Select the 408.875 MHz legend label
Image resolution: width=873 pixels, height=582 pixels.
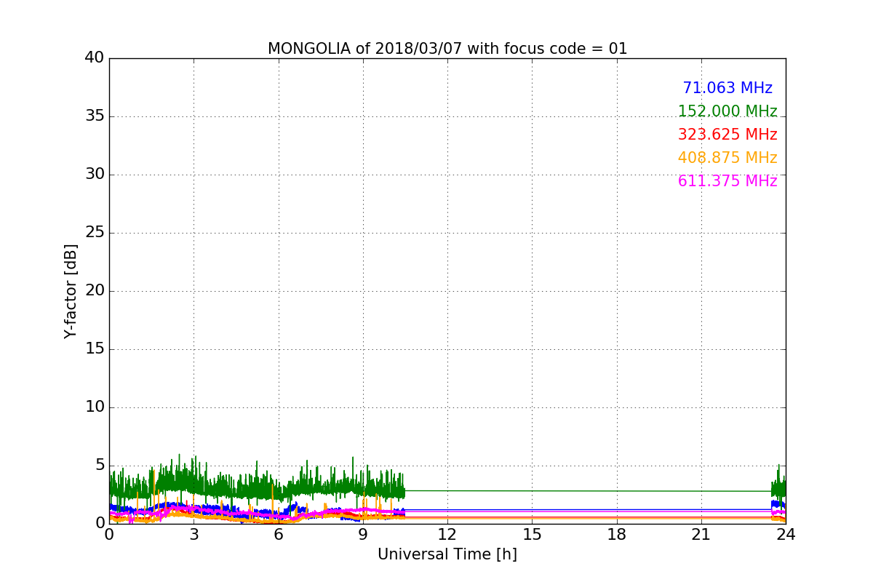click(727, 158)
